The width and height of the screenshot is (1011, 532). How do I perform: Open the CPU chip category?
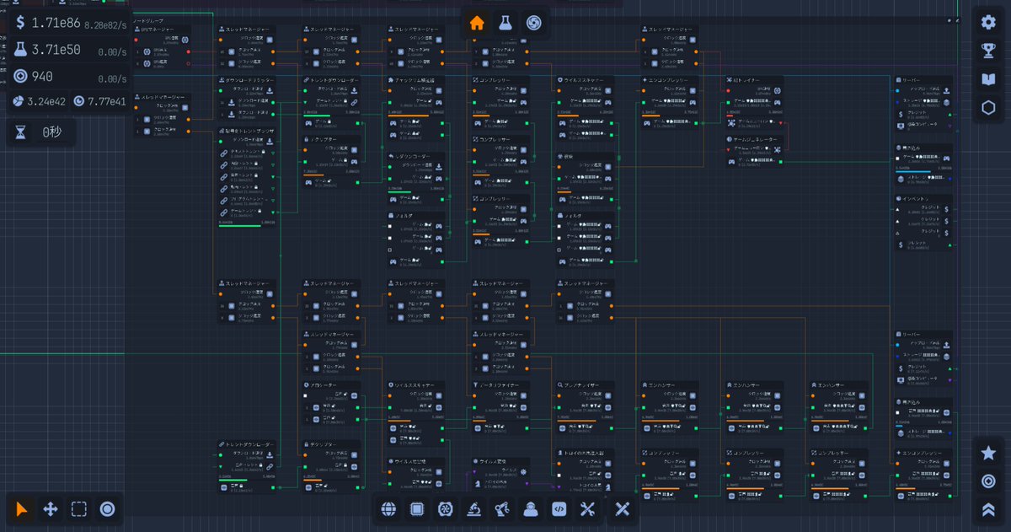(417, 508)
